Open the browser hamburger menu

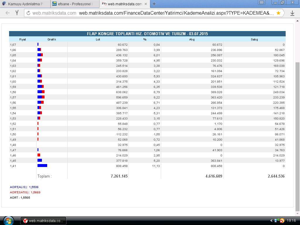(x=262, y=3)
